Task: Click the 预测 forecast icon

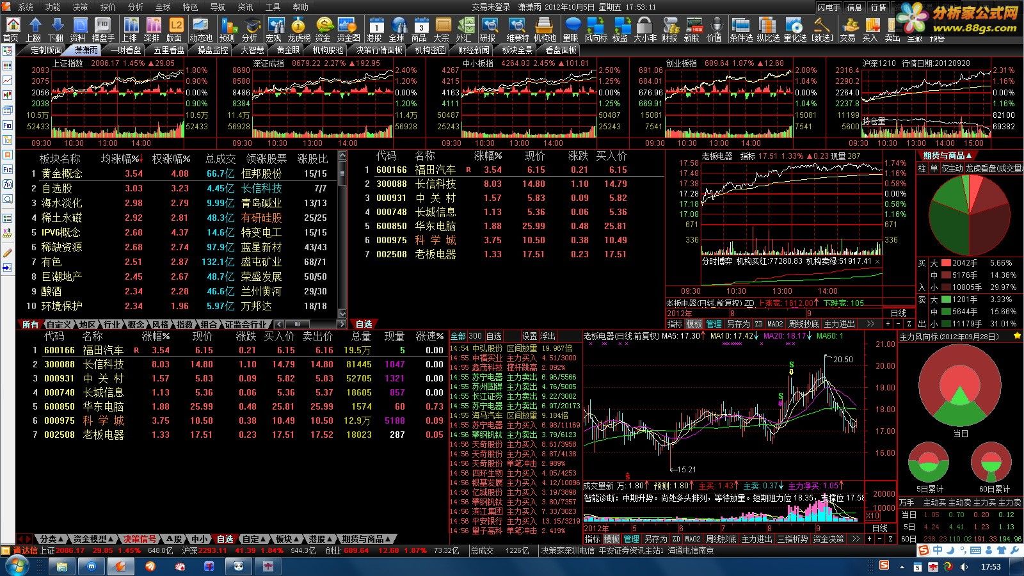Action: tap(227, 29)
